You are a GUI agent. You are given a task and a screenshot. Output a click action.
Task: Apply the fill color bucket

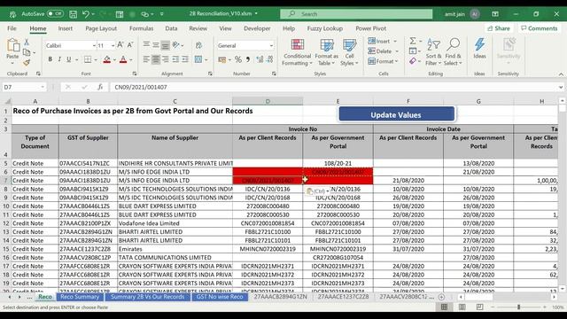107,59
